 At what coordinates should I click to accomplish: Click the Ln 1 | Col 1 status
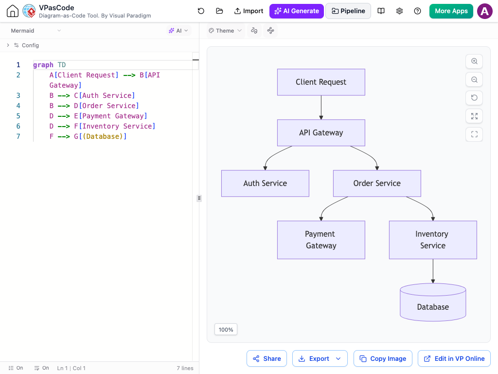(71, 368)
